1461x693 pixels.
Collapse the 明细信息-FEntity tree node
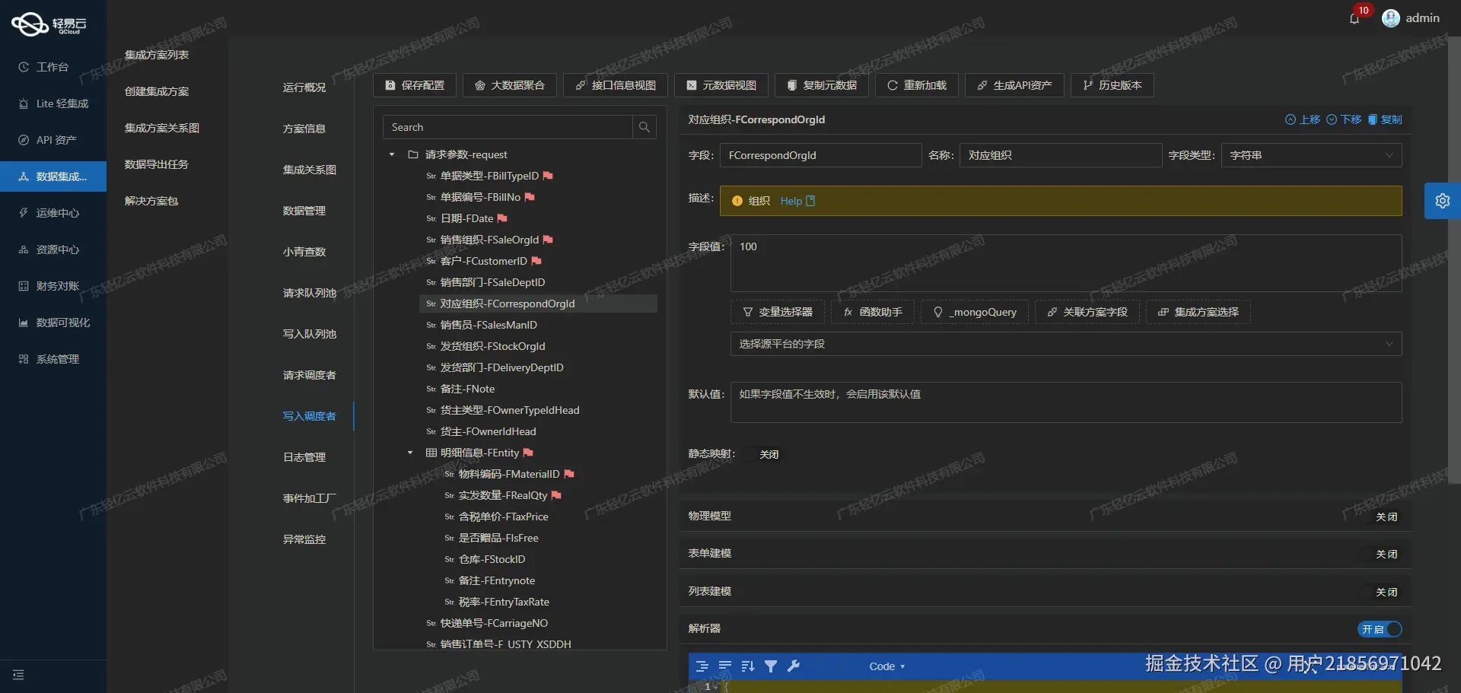[x=410, y=453]
